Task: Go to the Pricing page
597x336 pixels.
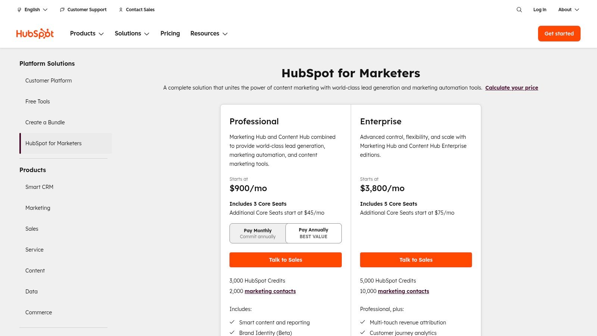Action: pyautogui.click(x=170, y=34)
